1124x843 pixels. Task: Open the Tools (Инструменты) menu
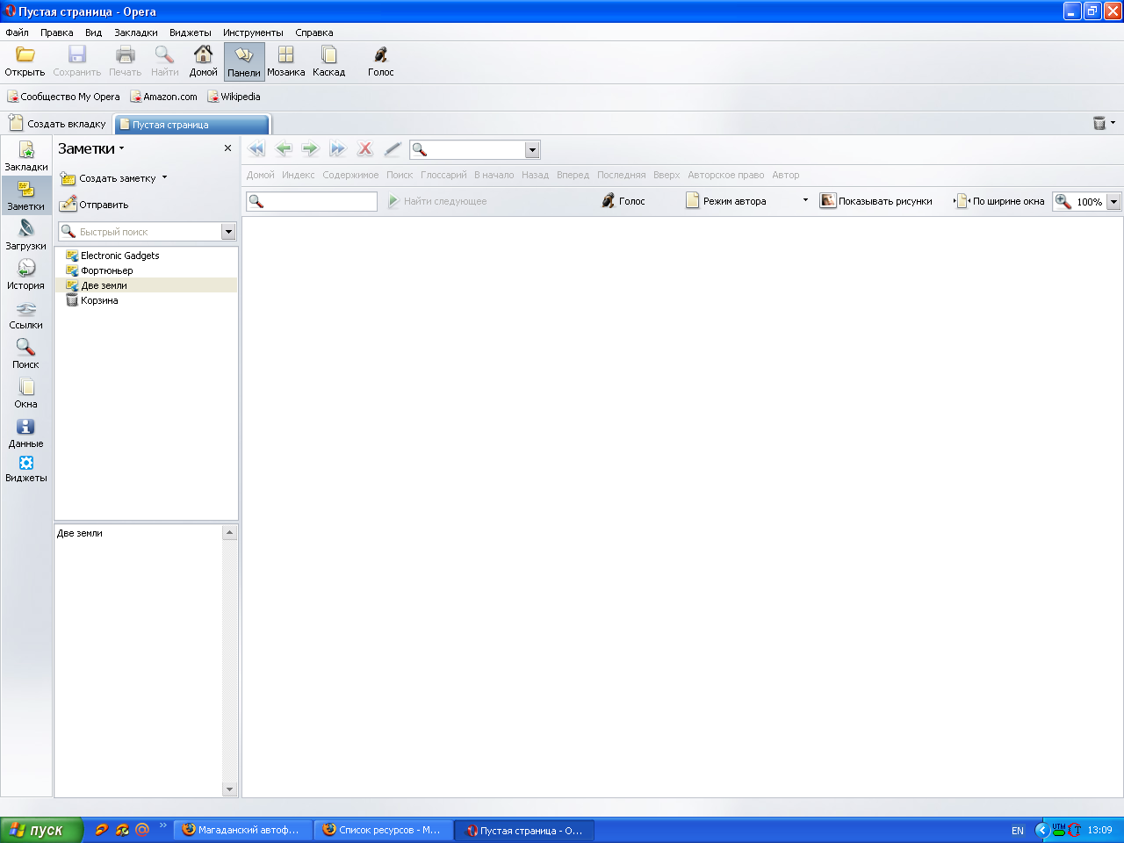click(253, 32)
